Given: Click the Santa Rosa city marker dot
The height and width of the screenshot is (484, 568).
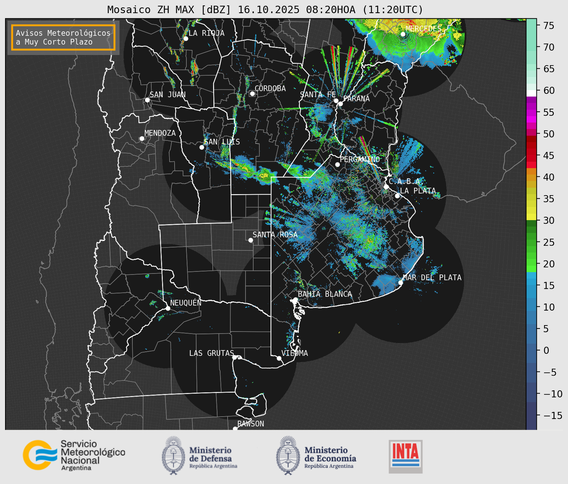Looking at the screenshot, I should [250, 240].
